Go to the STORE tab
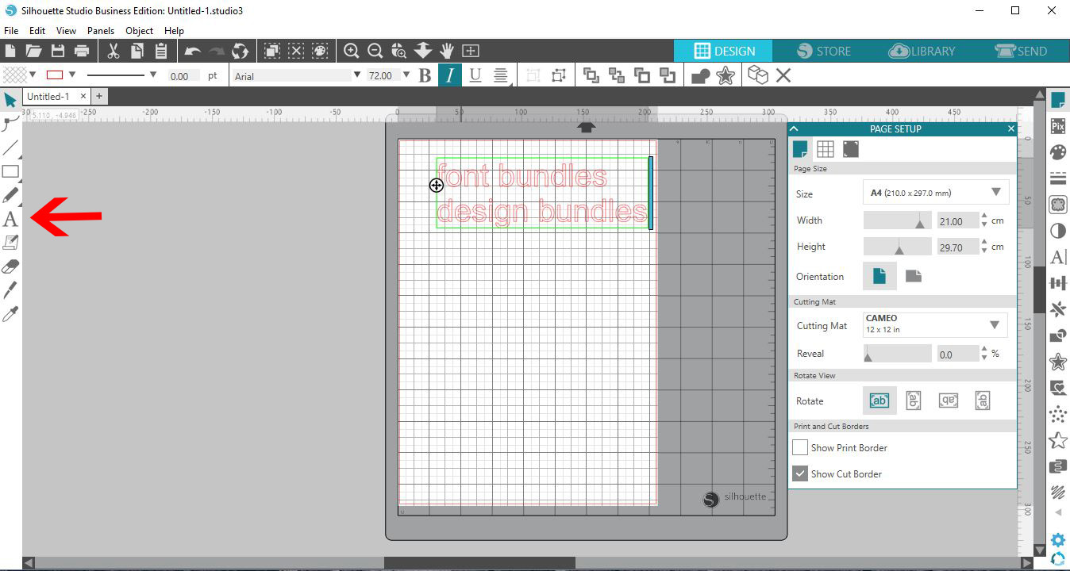The image size is (1070, 571). (823, 51)
